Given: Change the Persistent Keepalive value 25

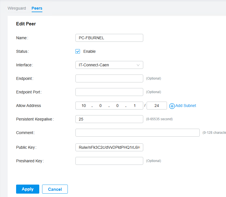Looking at the screenshot, I should coord(109,119).
